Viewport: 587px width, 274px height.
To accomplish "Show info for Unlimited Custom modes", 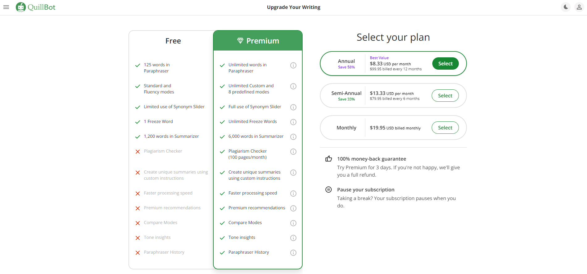I will [x=293, y=86].
